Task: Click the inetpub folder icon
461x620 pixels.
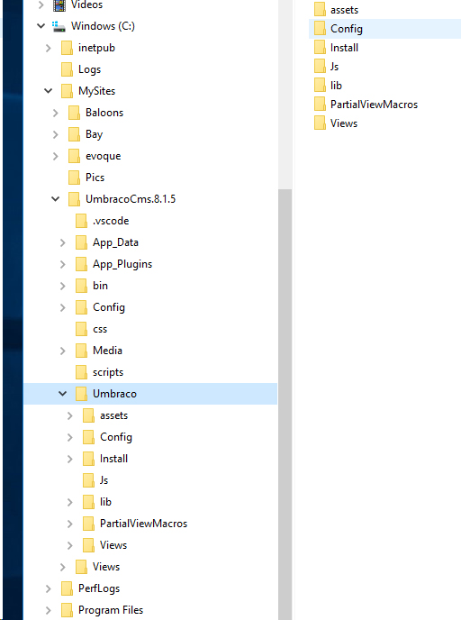Action: pyautogui.click(x=67, y=48)
